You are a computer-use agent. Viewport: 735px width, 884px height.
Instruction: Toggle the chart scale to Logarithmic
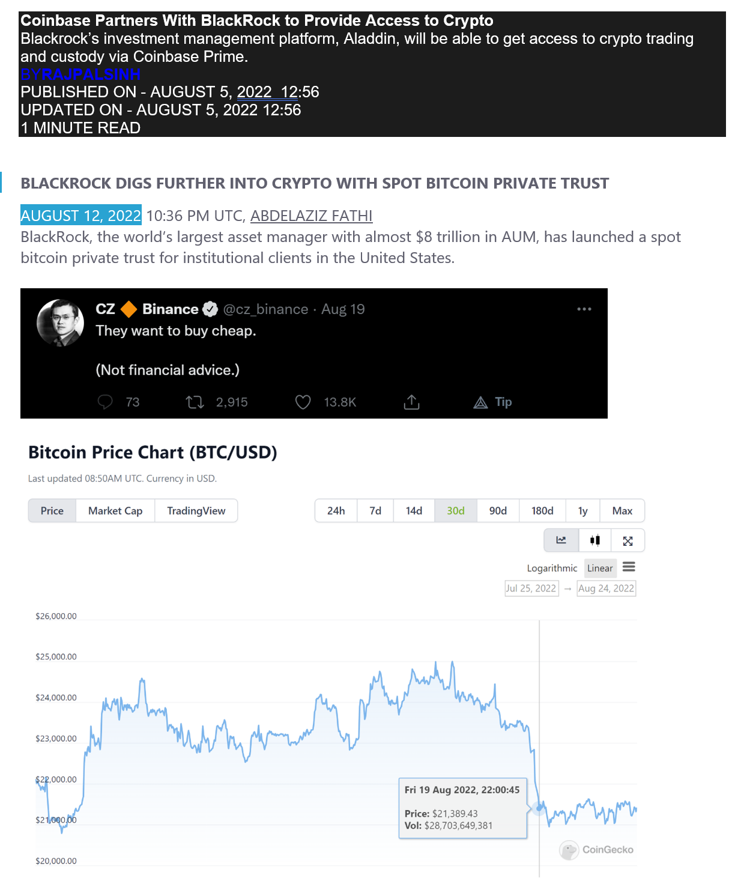click(x=552, y=568)
